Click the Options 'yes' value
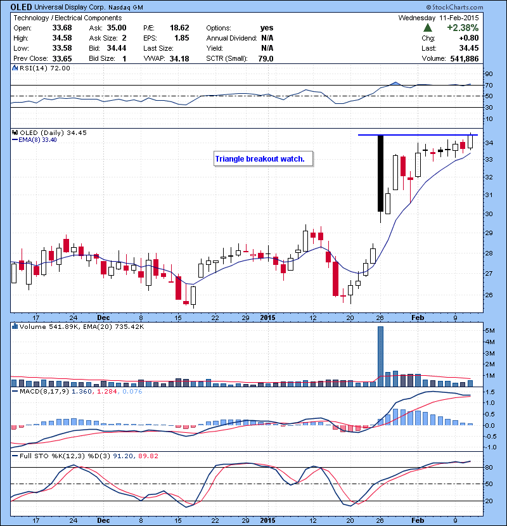The width and height of the screenshot is (507, 526). pos(267,28)
